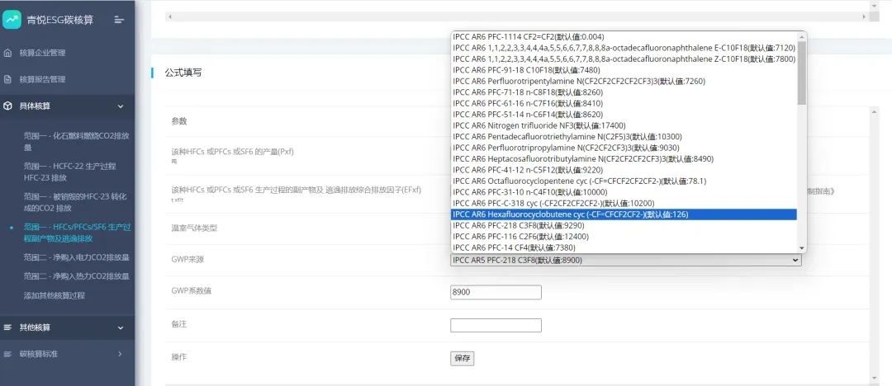Screen dimensions: 892x386
Task: Click the 吉悦ESG碳核算 logo icon
Action: tap(12, 19)
